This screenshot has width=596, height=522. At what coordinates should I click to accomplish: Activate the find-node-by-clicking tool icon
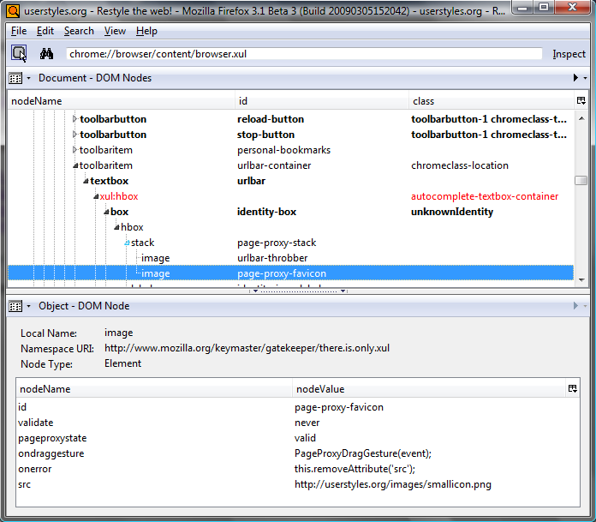(x=19, y=53)
